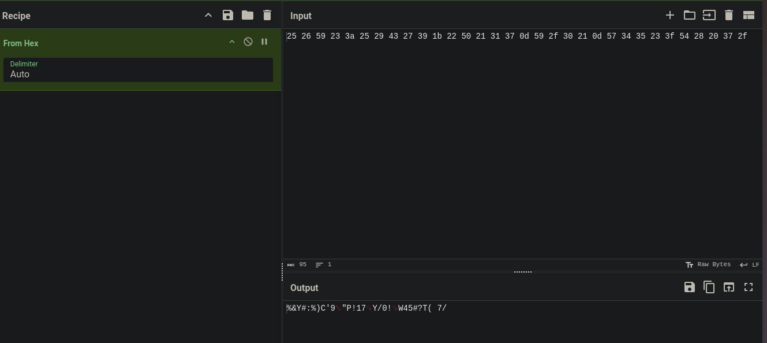This screenshot has height=343, width=767.
Task: Collapse the From Hex operation arguments
Action: (232, 42)
